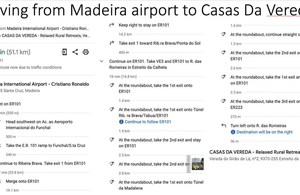
Task: Click Destination will be on the right text
Action: click(x=264, y=132)
